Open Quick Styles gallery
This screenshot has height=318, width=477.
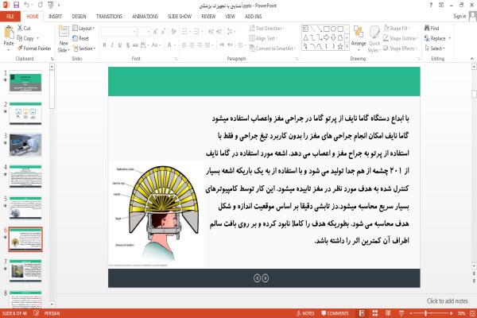(374, 39)
